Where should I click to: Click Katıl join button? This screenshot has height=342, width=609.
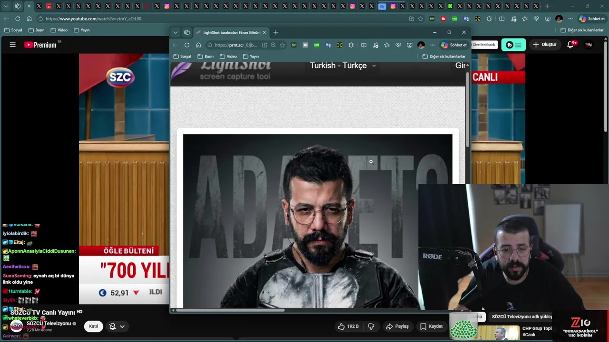click(93, 326)
